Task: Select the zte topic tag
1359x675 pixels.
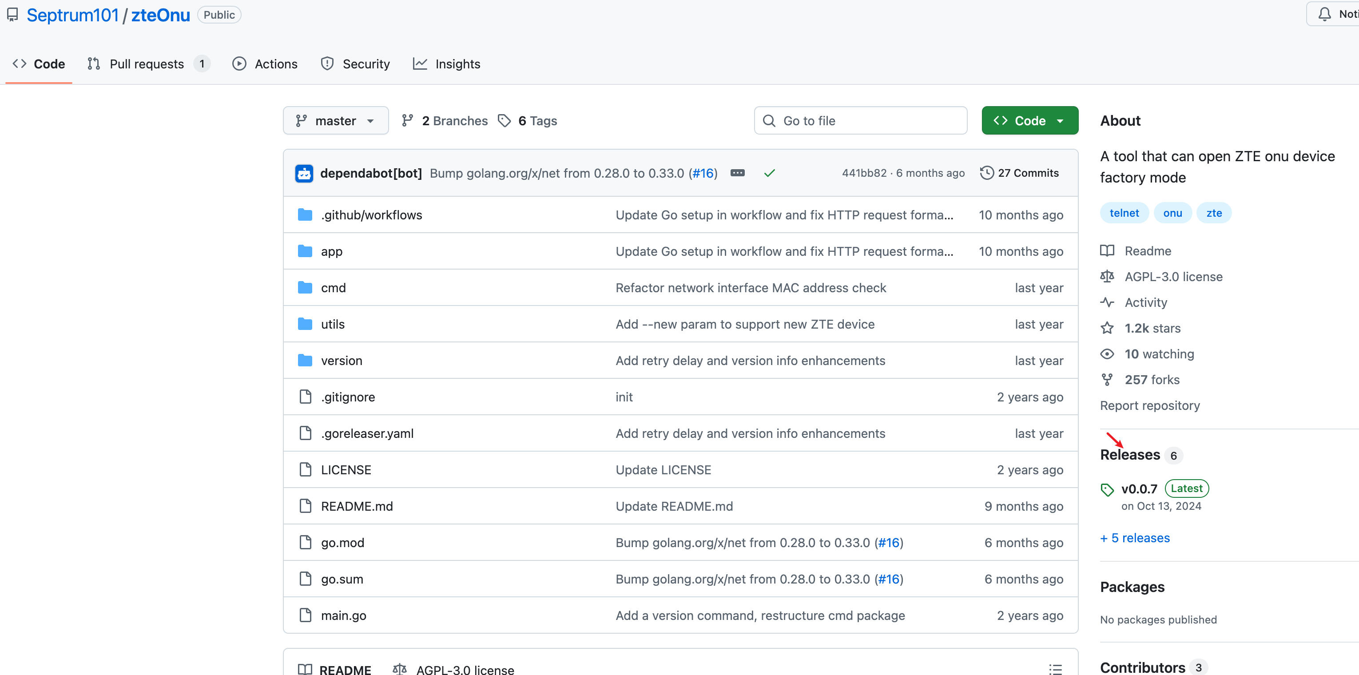Action: tap(1213, 213)
